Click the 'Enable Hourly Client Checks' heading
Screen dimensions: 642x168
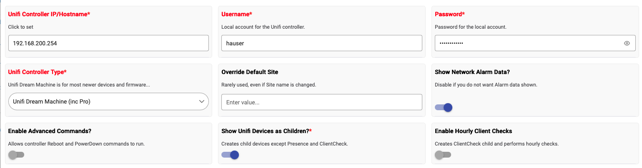[473, 131]
